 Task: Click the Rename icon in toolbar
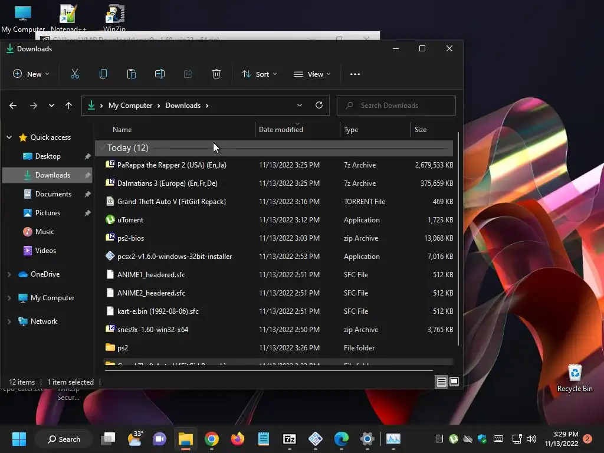tap(160, 74)
